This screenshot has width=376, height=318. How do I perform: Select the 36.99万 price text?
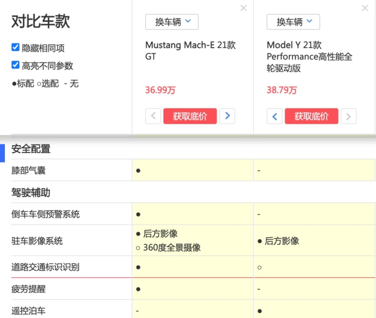(x=160, y=90)
